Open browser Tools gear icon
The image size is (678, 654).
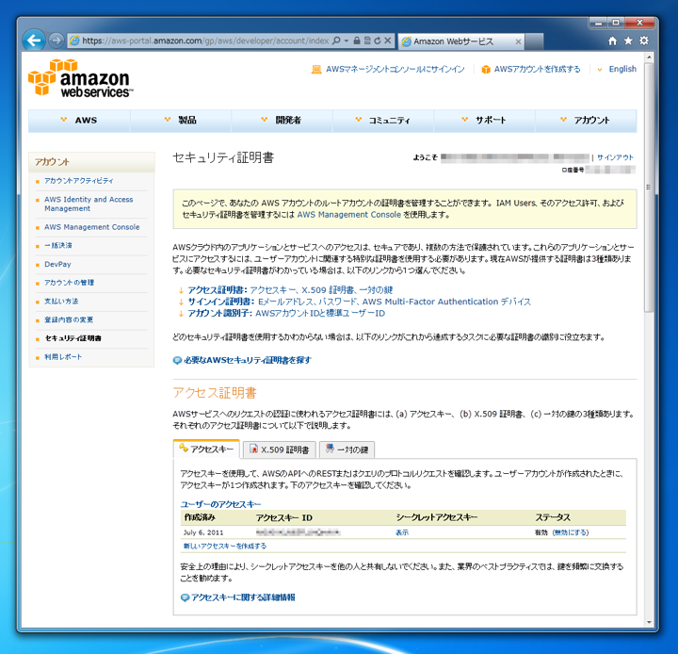pos(644,41)
